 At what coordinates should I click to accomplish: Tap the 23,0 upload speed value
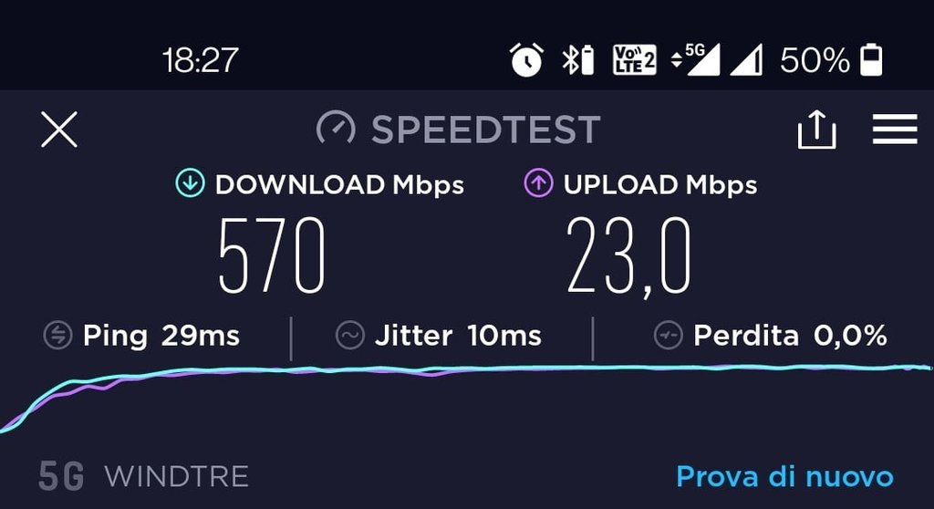(x=628, y=256)
